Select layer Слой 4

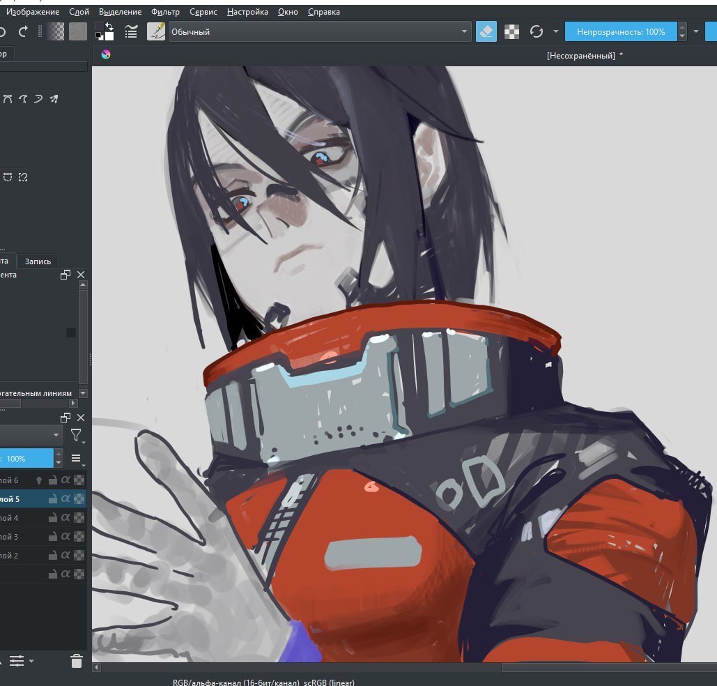43,517
